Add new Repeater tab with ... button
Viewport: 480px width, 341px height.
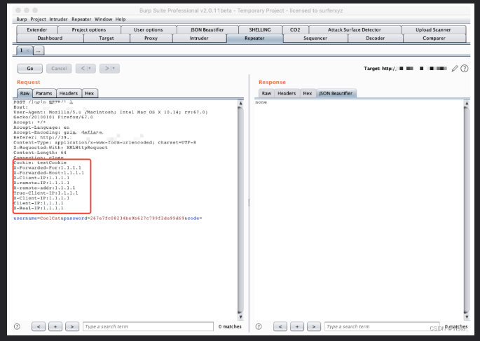point(39,51)
